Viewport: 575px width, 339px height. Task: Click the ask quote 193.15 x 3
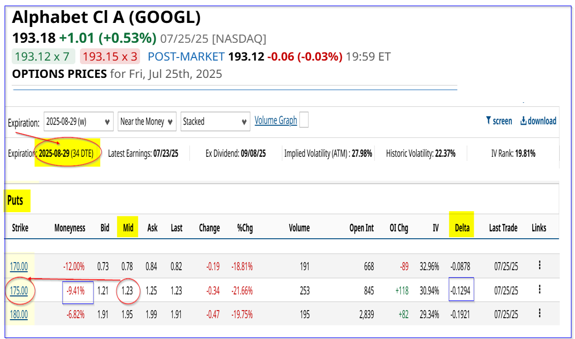point(110,56)
